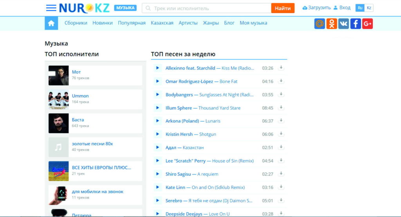This screenshot has height=217, width=401.
Task: Click the Найти search button
Action: tap(283, 8)
